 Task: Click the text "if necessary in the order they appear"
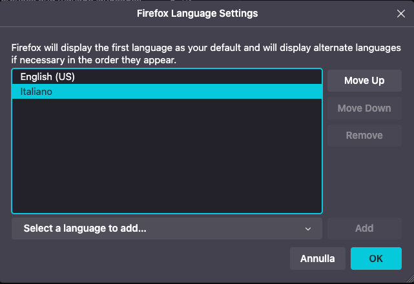pyautogui.click(x=94, y=60)
